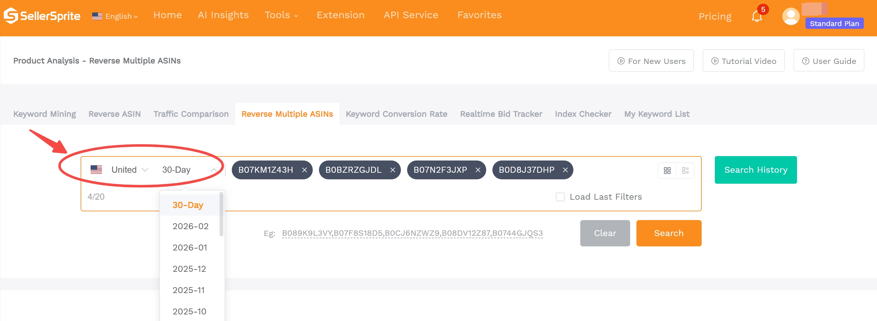Screen dimensions: 877x321
Task: Expand the Tools navigation dropdown
Action: 282,15
